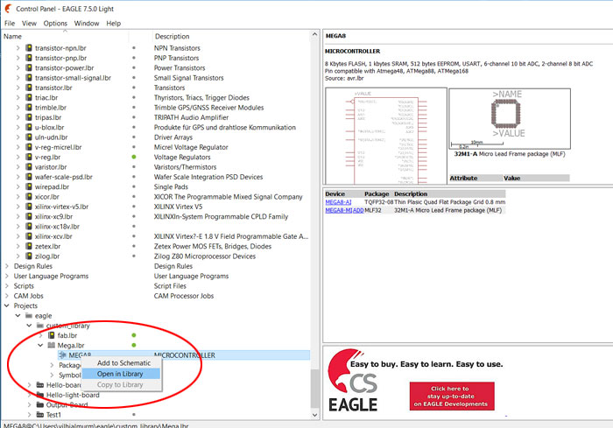Open the MEGA8-AI device link
Image resolution: width=613 pixels, height=428 pixels.
click(338, 202)
